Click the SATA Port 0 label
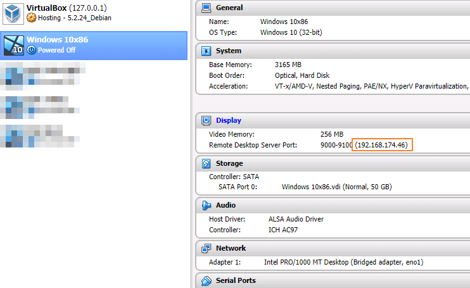 click(238, 187)
